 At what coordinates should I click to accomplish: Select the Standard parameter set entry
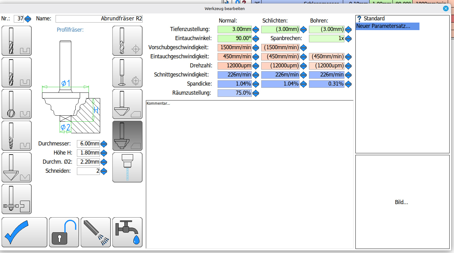[374, 18]
